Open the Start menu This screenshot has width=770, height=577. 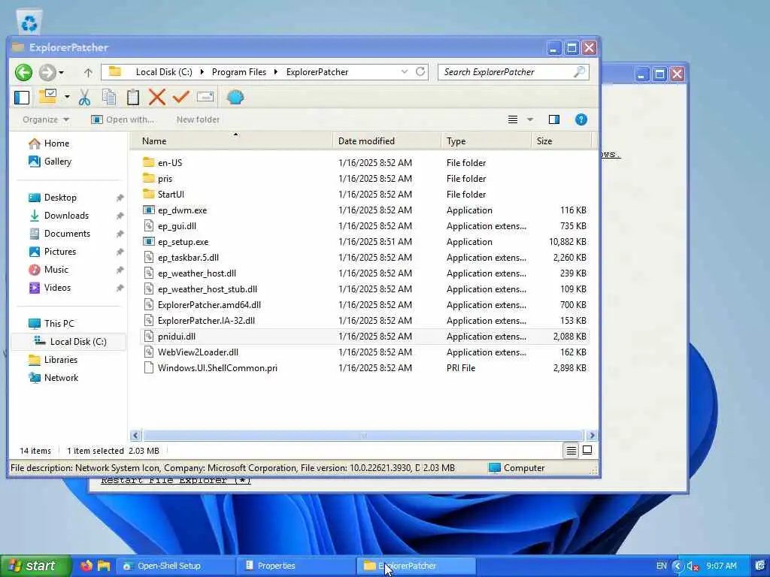pos(35,566)
